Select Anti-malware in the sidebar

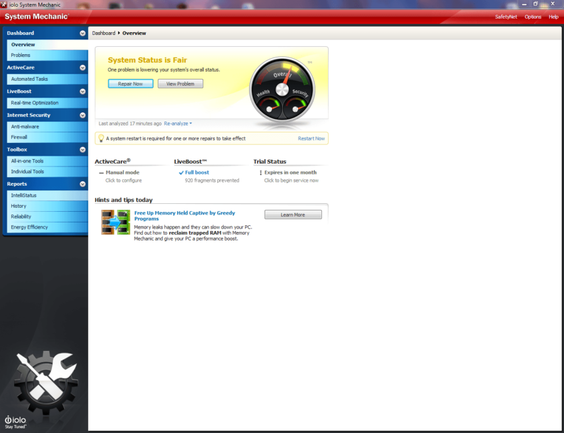tap(25, 126)
